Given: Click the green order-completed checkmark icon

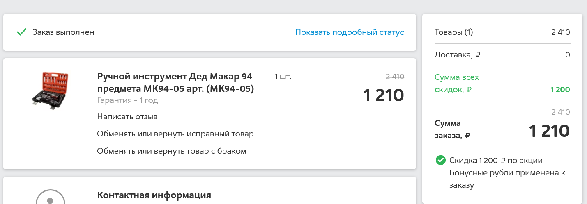Looking at the screenshot, I should point(21,32).
